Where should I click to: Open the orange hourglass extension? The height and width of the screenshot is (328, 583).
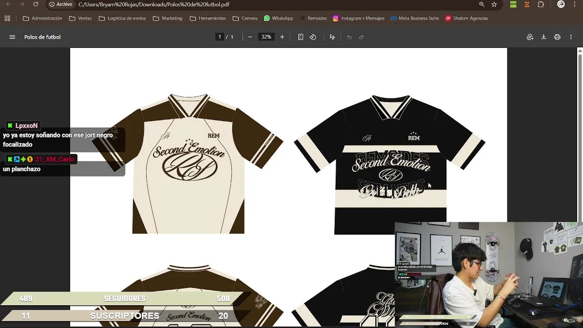point(527,4)
